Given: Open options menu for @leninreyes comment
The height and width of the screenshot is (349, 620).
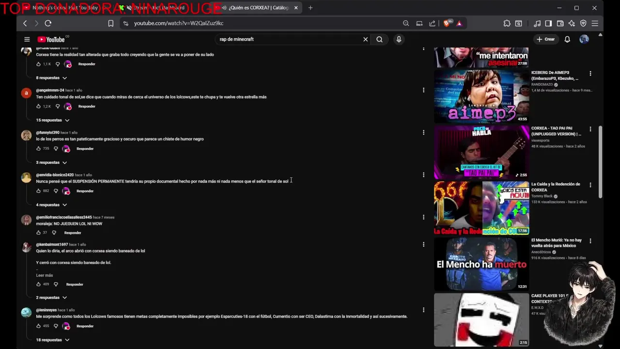Looking at the screenshot, I should coord(423,310).
